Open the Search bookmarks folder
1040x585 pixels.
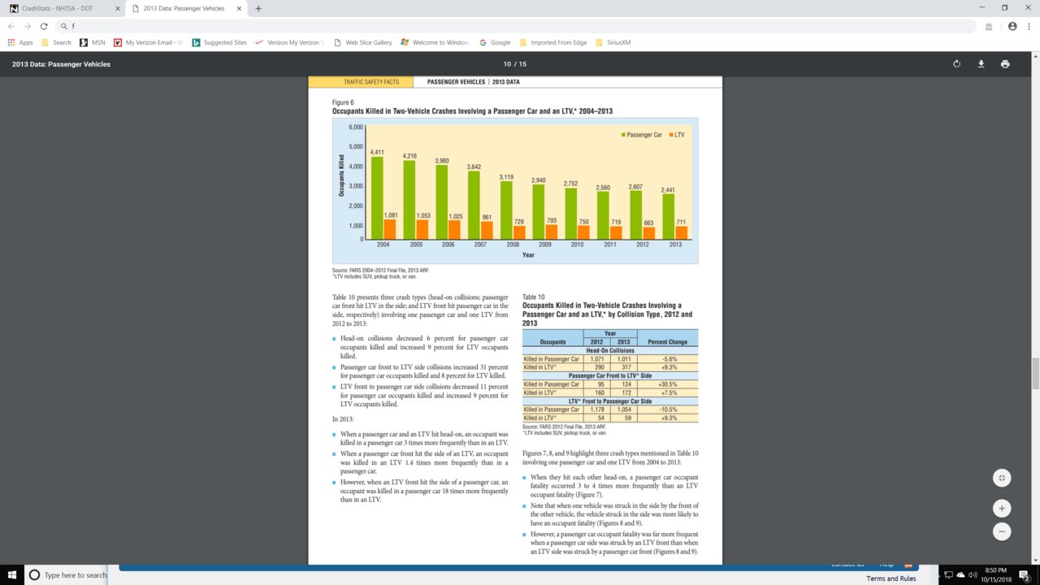pos(56,42)
